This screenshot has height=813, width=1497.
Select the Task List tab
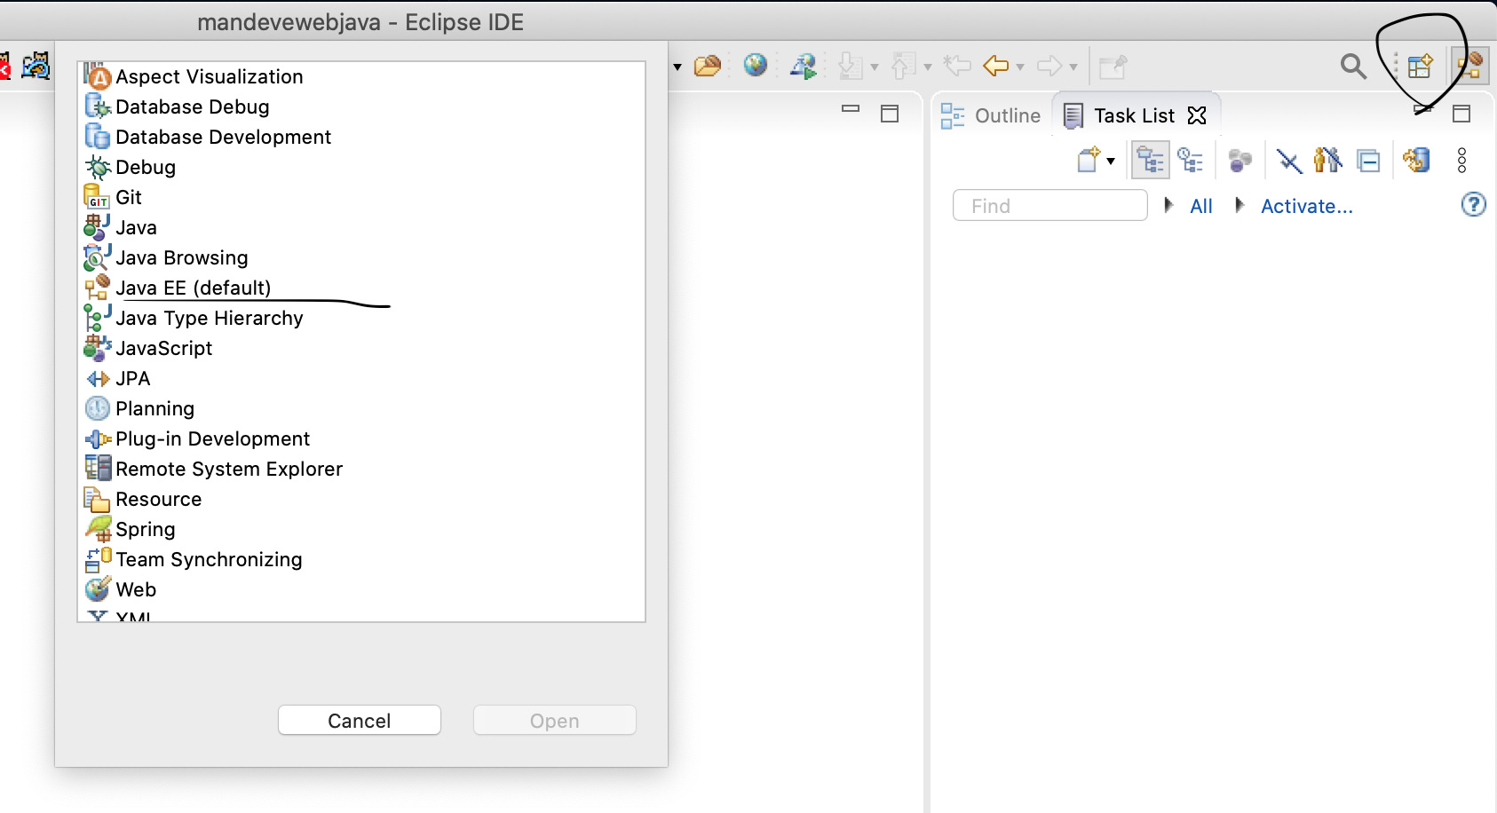pyautogui.click(x=1134, y=115)
